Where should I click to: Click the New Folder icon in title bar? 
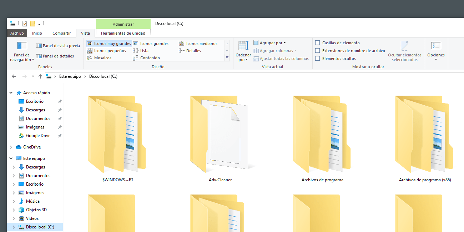point(32,24)
